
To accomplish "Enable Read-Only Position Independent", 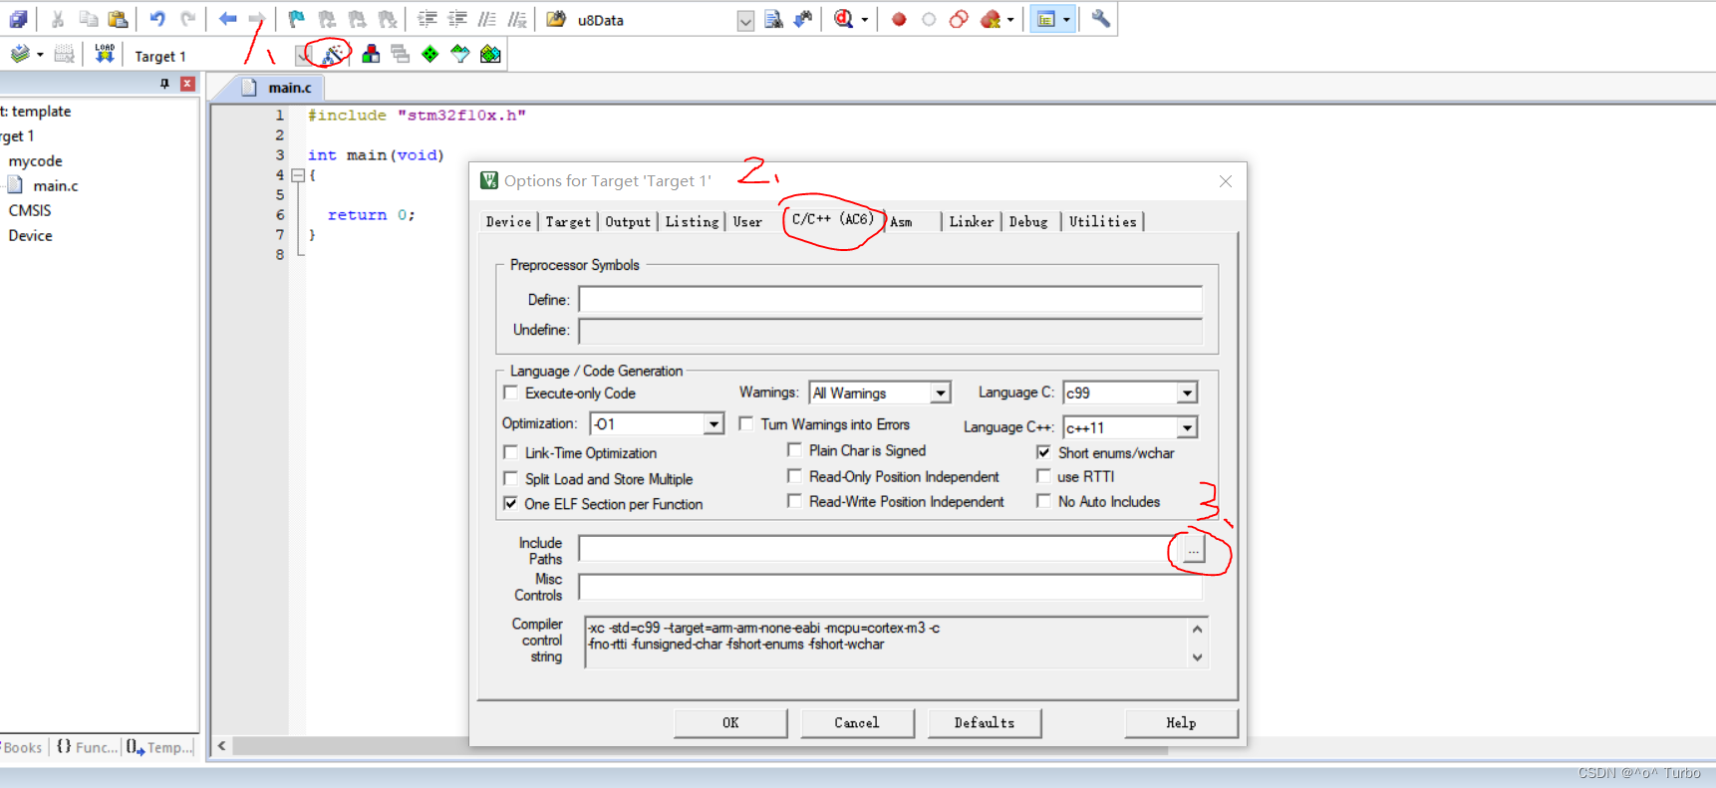I will (794, 476).
